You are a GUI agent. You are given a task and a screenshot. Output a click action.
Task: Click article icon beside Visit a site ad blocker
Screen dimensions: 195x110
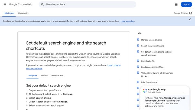click(138, 73)
